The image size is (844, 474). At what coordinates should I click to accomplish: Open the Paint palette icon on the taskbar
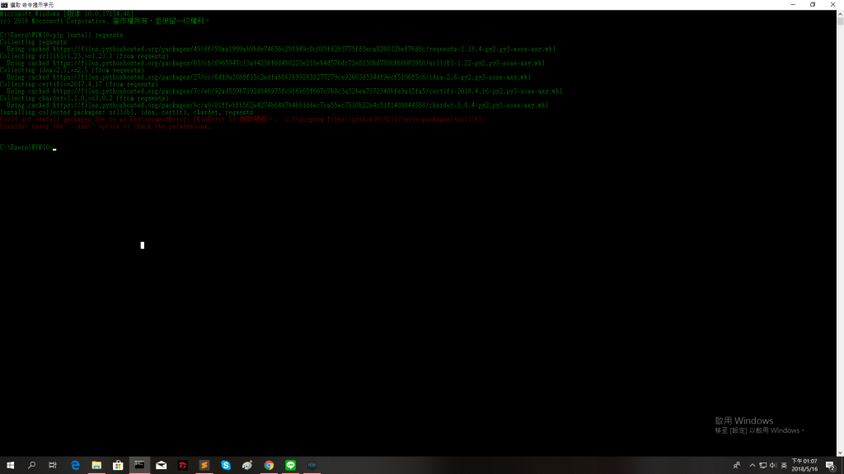pyautogui.click(x=247, y=466)
